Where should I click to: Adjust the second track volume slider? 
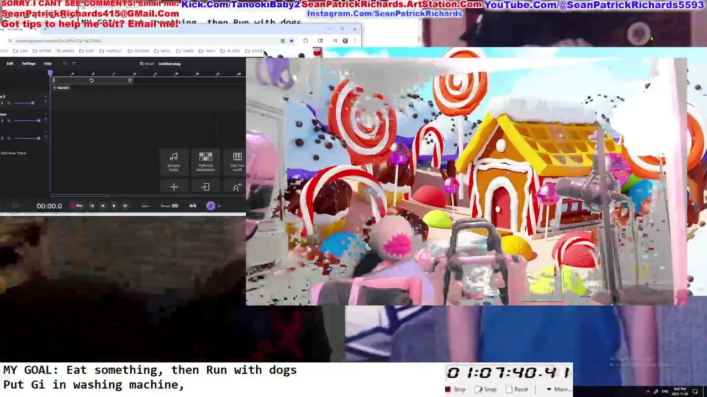pos(27,120)
